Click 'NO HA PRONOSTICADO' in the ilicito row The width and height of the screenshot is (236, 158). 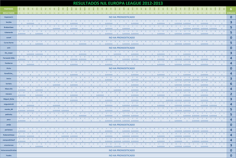click(122, 68)
